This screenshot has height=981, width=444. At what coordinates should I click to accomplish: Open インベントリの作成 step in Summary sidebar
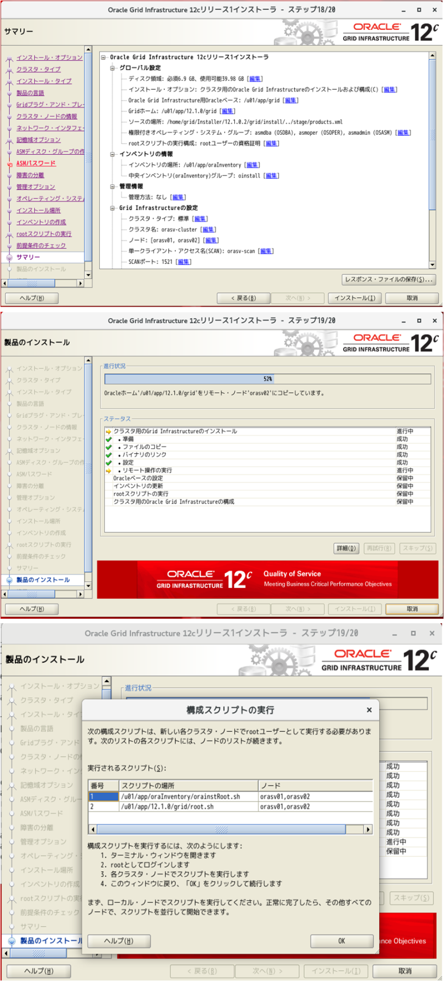coord(41,222)
